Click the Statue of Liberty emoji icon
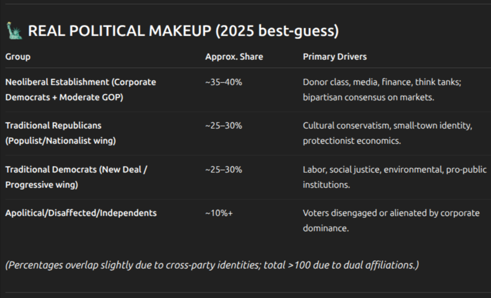The width and height of the screenshot is (491, 298). tap(14, 30)
